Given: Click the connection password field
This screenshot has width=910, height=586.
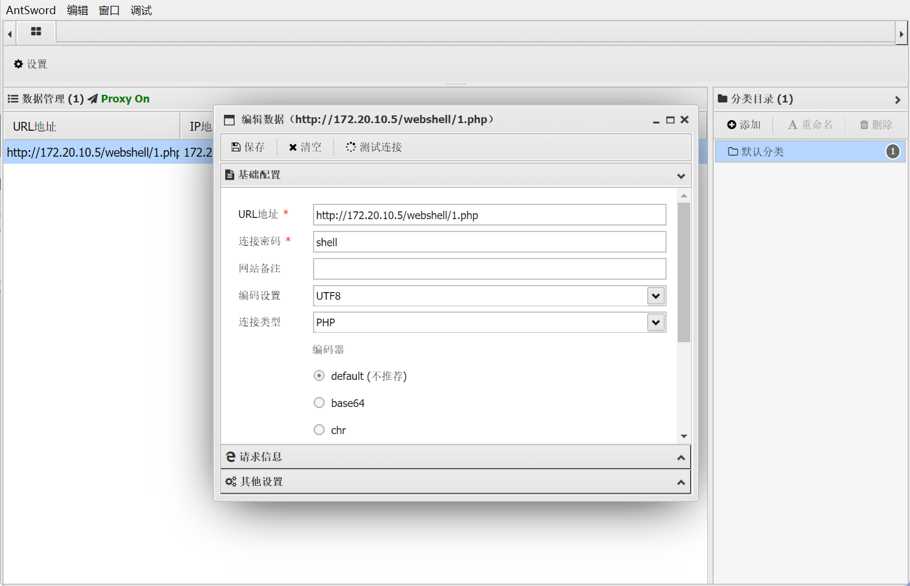Looking at the screenshot, I should (x=489, y=242).
